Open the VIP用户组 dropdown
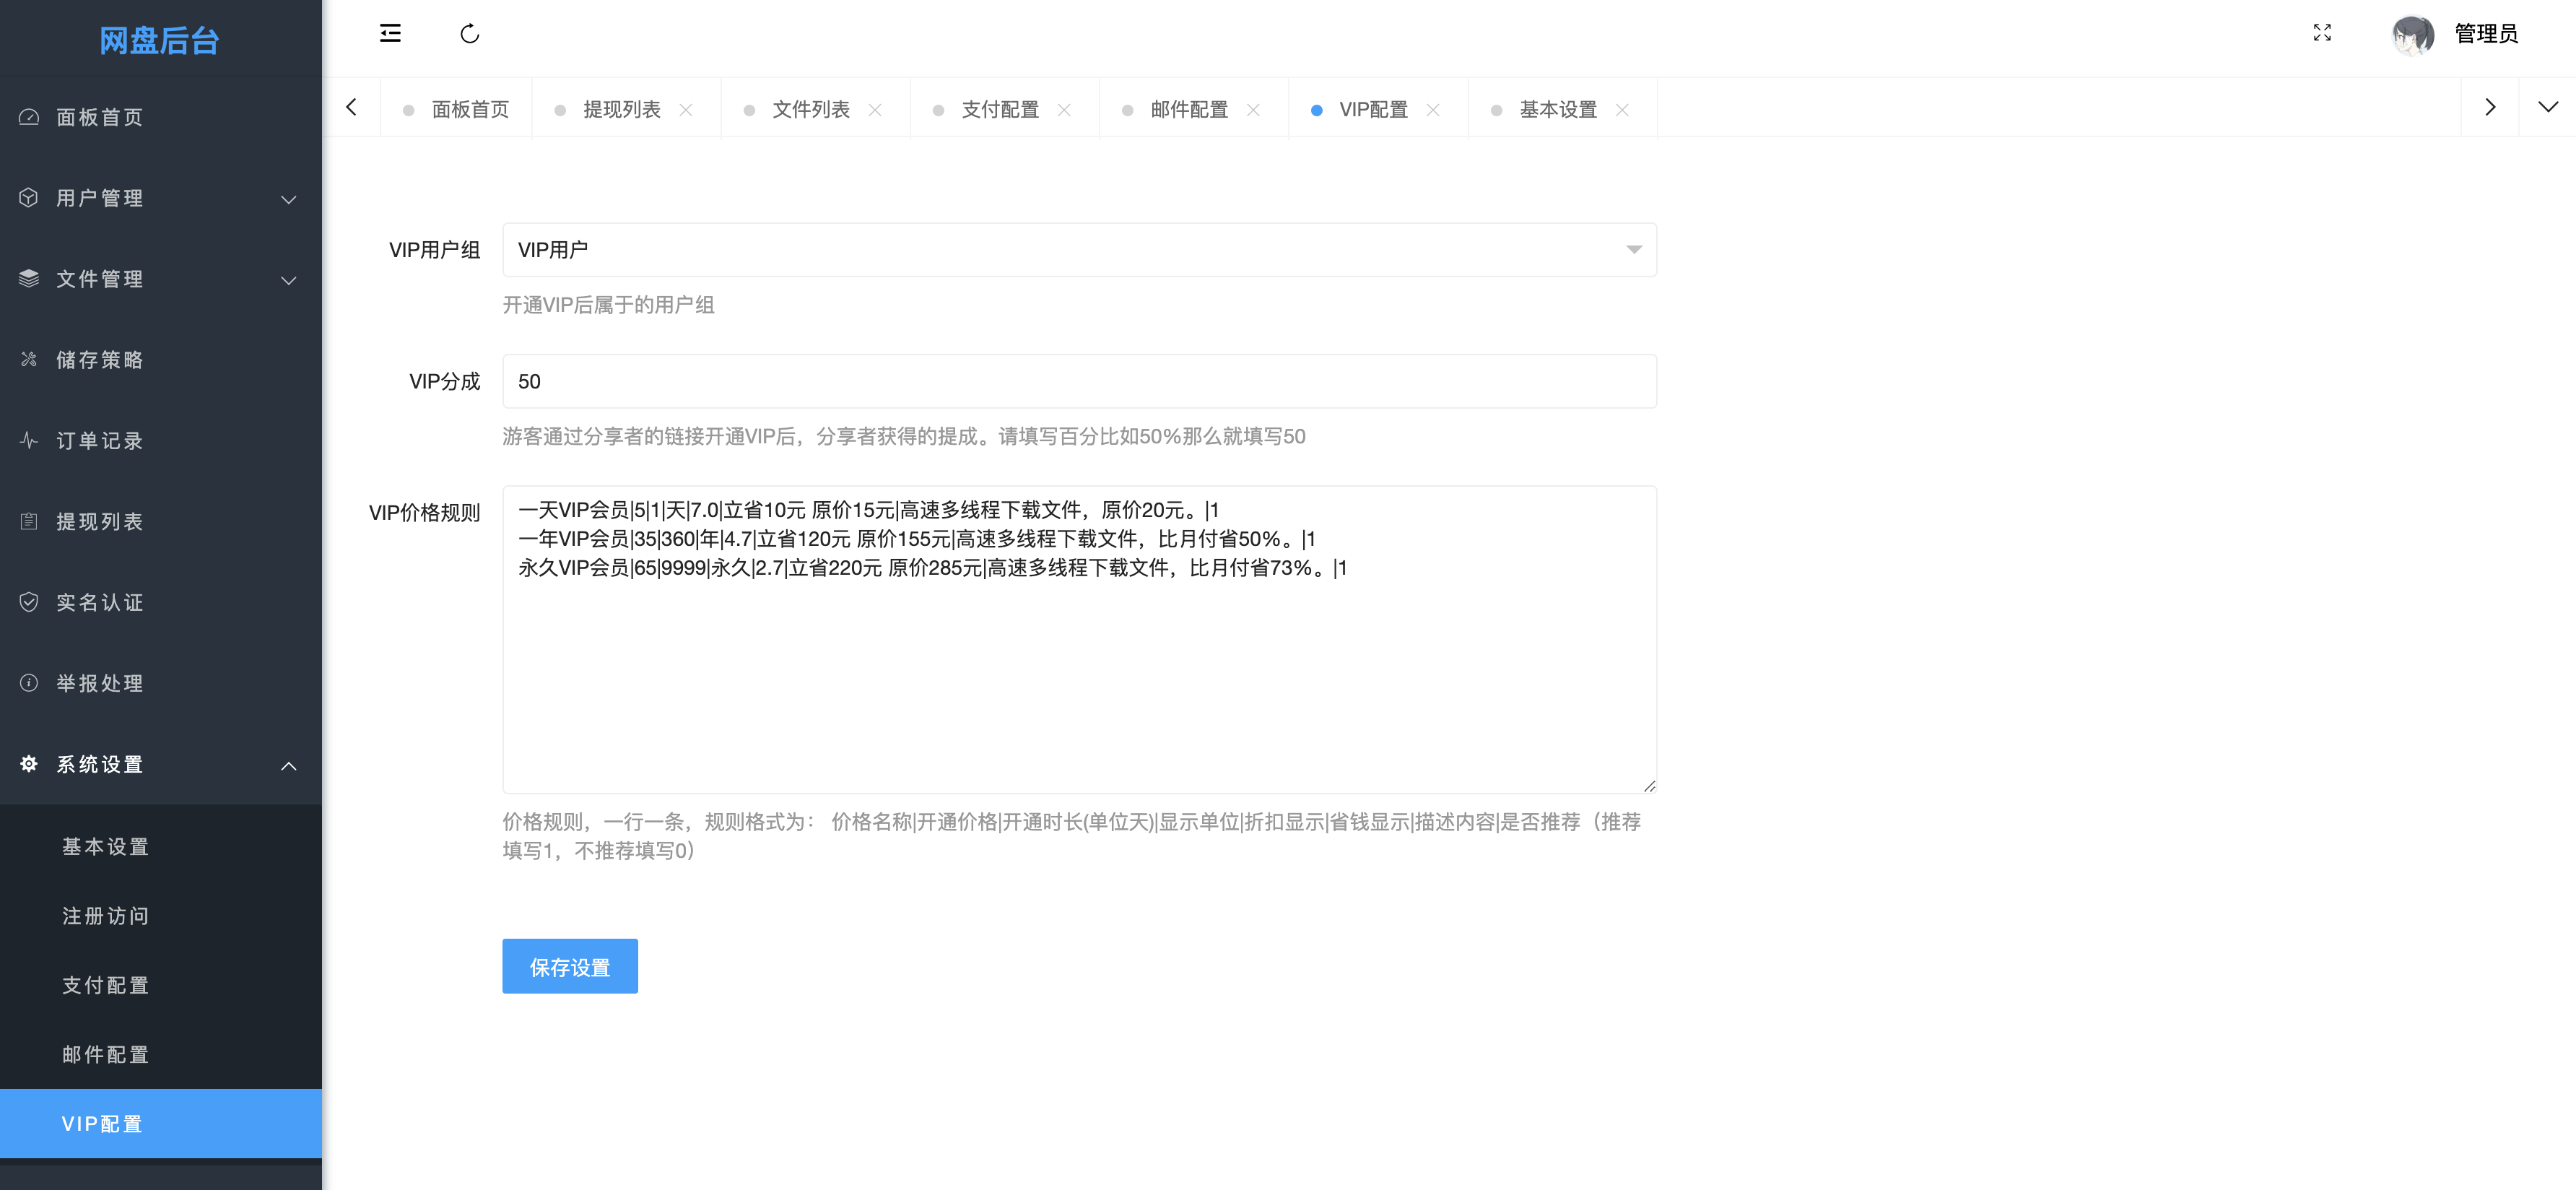 pyautogui.click(x=1078, y=250)
